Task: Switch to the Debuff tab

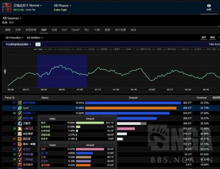Action: coord(75,30)
